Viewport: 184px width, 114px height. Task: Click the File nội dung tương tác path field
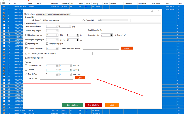click(x=101, y=48)
